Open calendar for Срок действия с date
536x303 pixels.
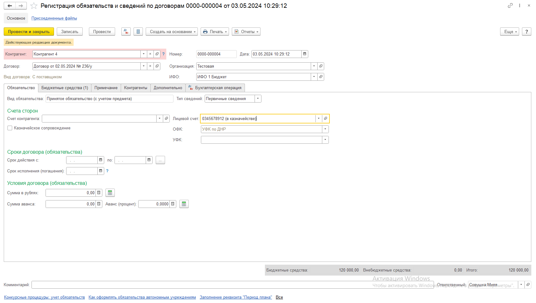[100, 160]
